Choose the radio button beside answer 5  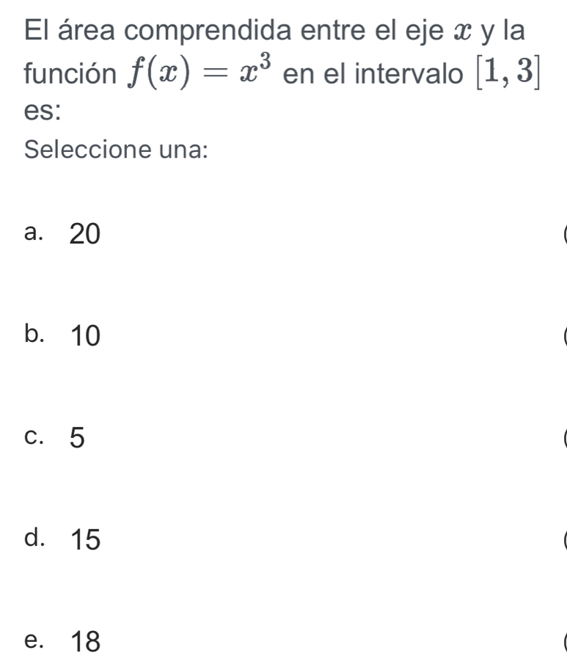[563, 439]
